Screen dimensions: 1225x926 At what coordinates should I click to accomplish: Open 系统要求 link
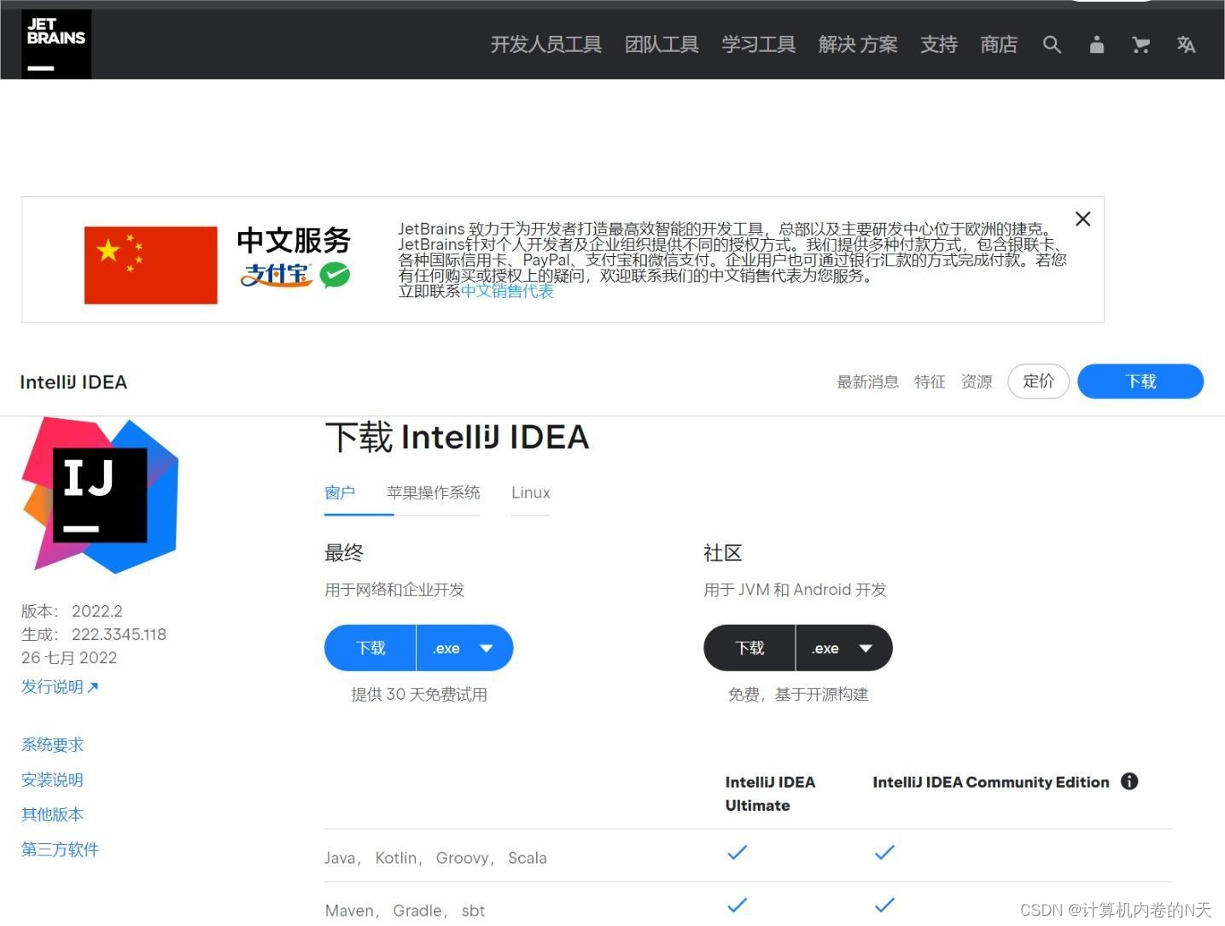click(52, 745)
